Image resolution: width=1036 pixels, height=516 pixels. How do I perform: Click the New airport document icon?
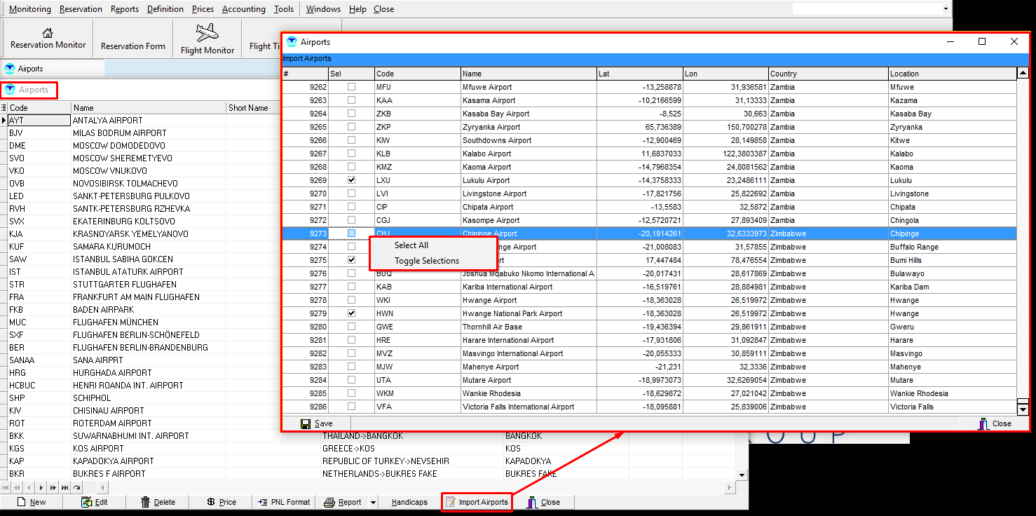tap(21, 502)
